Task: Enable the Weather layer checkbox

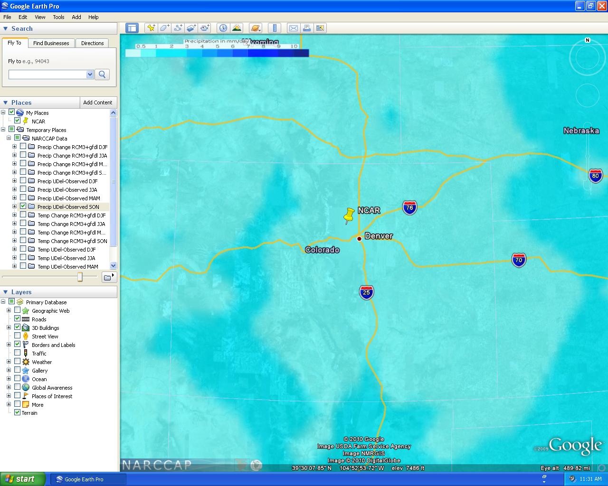Action: tap(18, 362)
